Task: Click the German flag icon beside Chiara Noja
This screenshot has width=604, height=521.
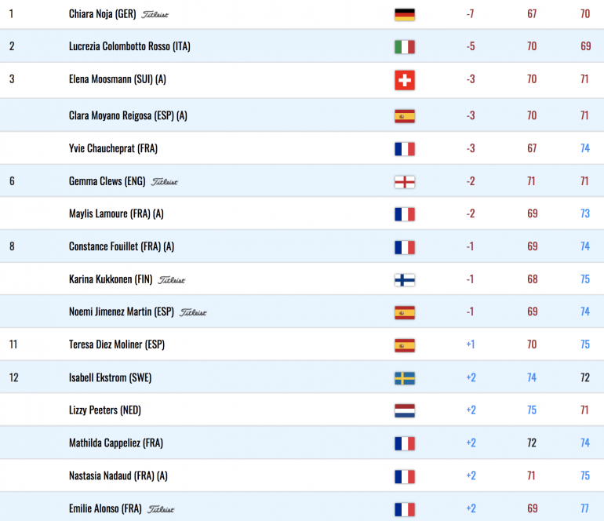Action: coord(405,14)
